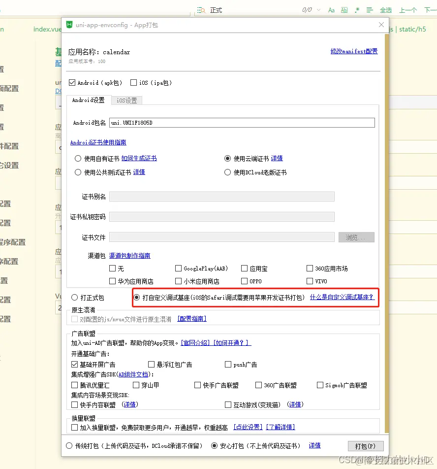The width and height of the screenshot is (437, 469).
Task: Click the 打包(P) button
Action: point(366,446)
